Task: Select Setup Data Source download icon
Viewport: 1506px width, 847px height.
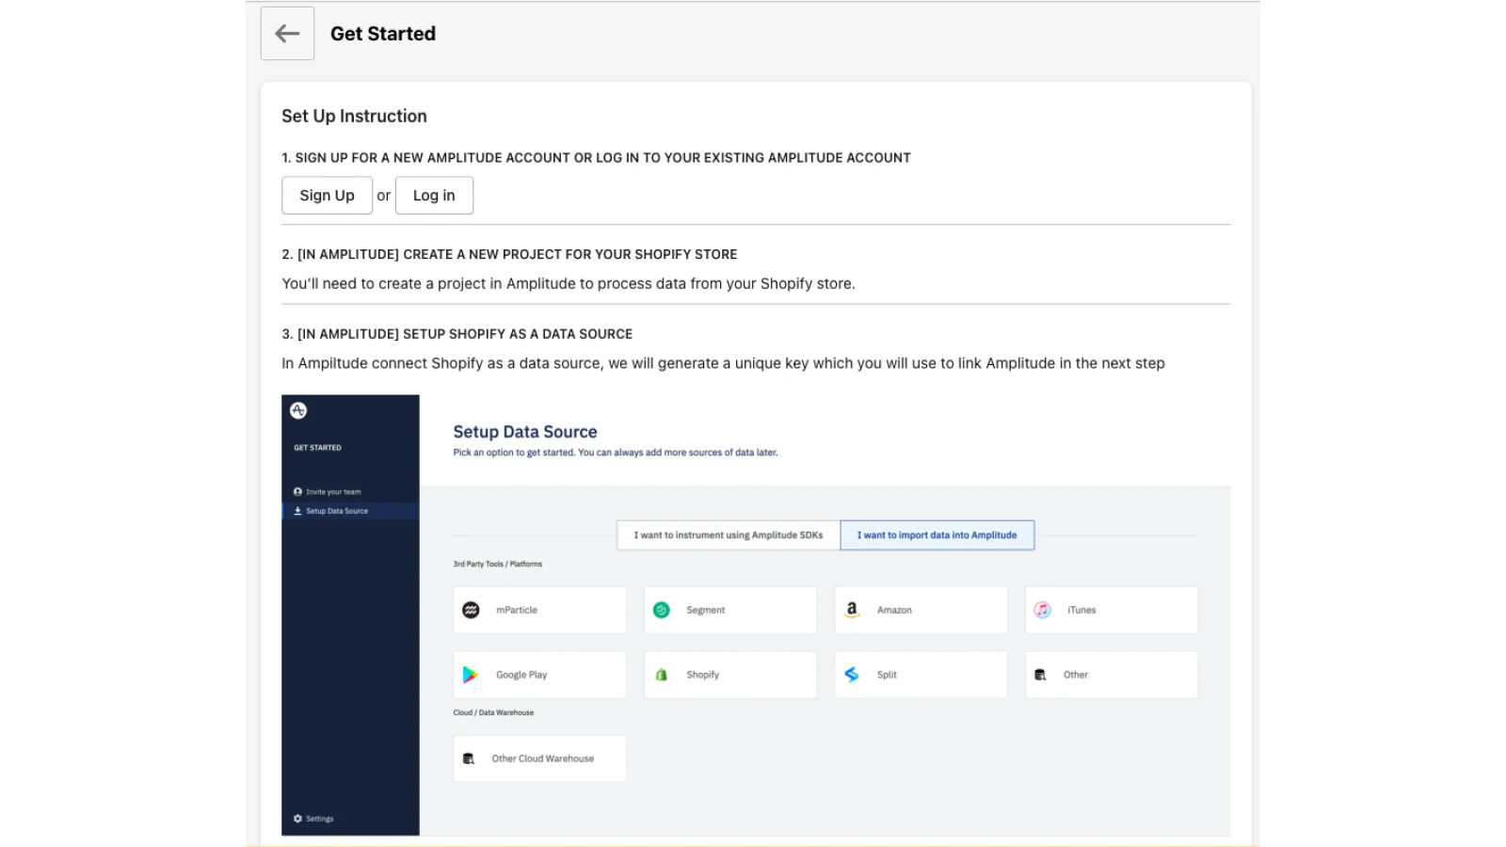Action: pos(297,511)
